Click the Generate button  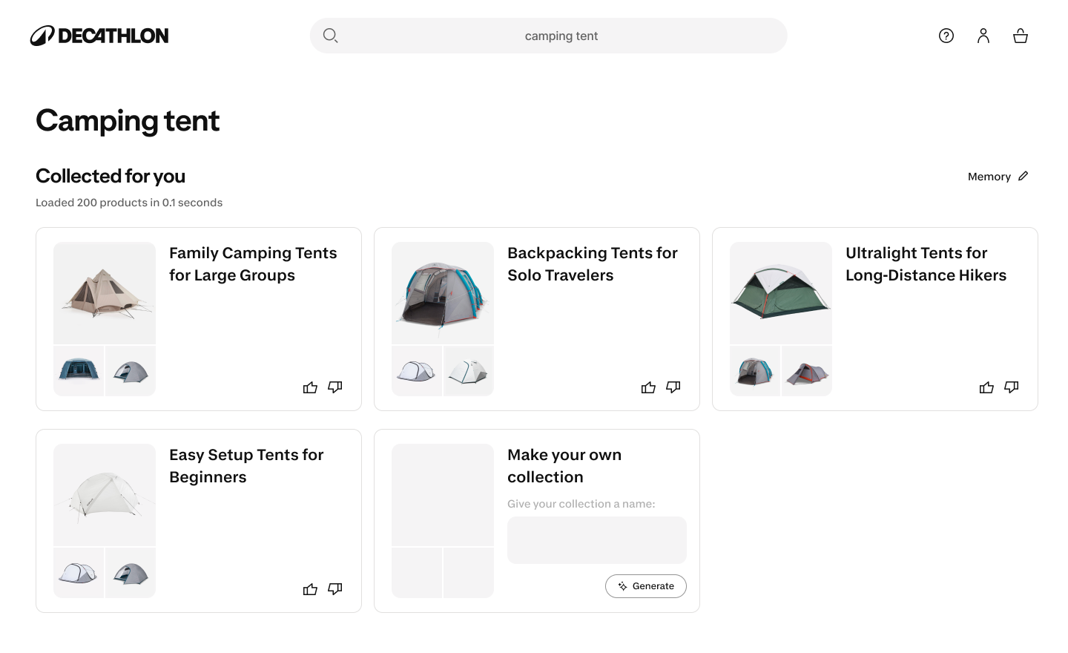[x=646, y=586]
